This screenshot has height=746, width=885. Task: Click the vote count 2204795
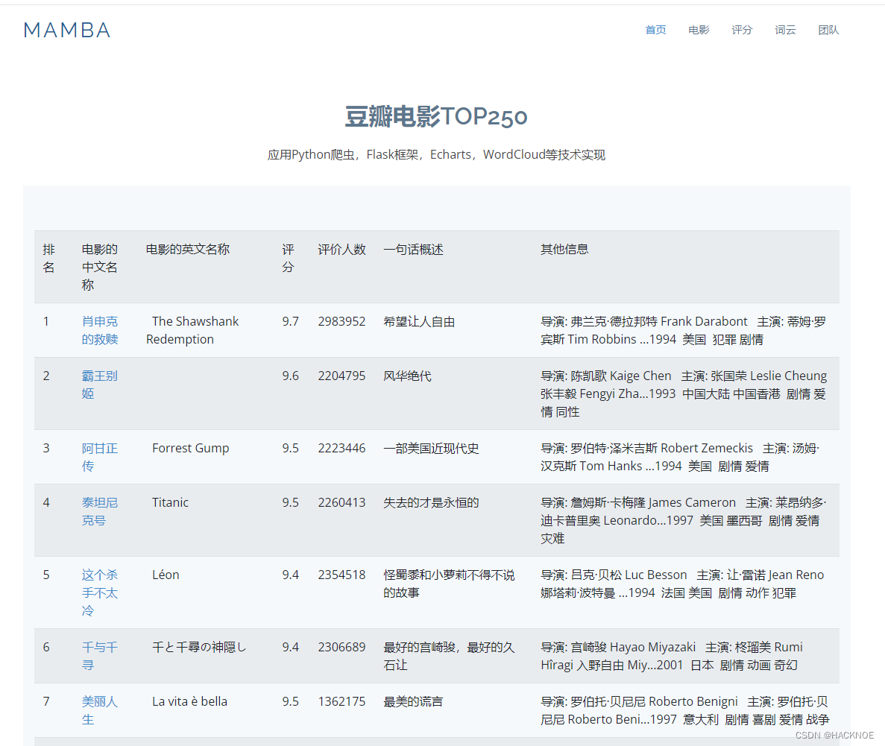click(x=342, y=376)
